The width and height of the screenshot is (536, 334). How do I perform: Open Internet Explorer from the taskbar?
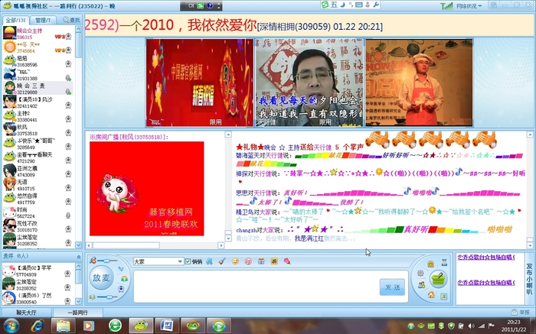tap(37, 326)
